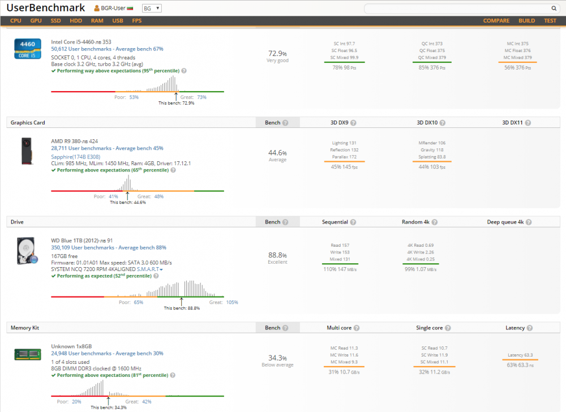Click help icon next to Deep queue 4k

(529, 222)
